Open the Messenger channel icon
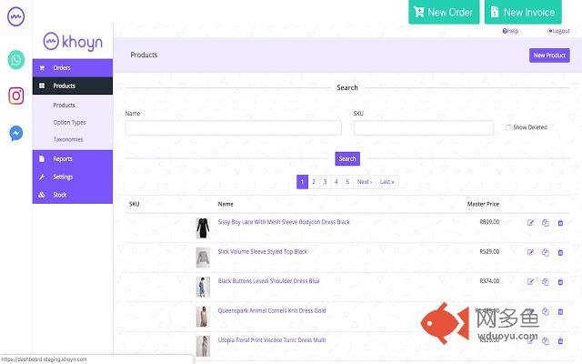This screenshot has width=582, height=364. (16, 133)
